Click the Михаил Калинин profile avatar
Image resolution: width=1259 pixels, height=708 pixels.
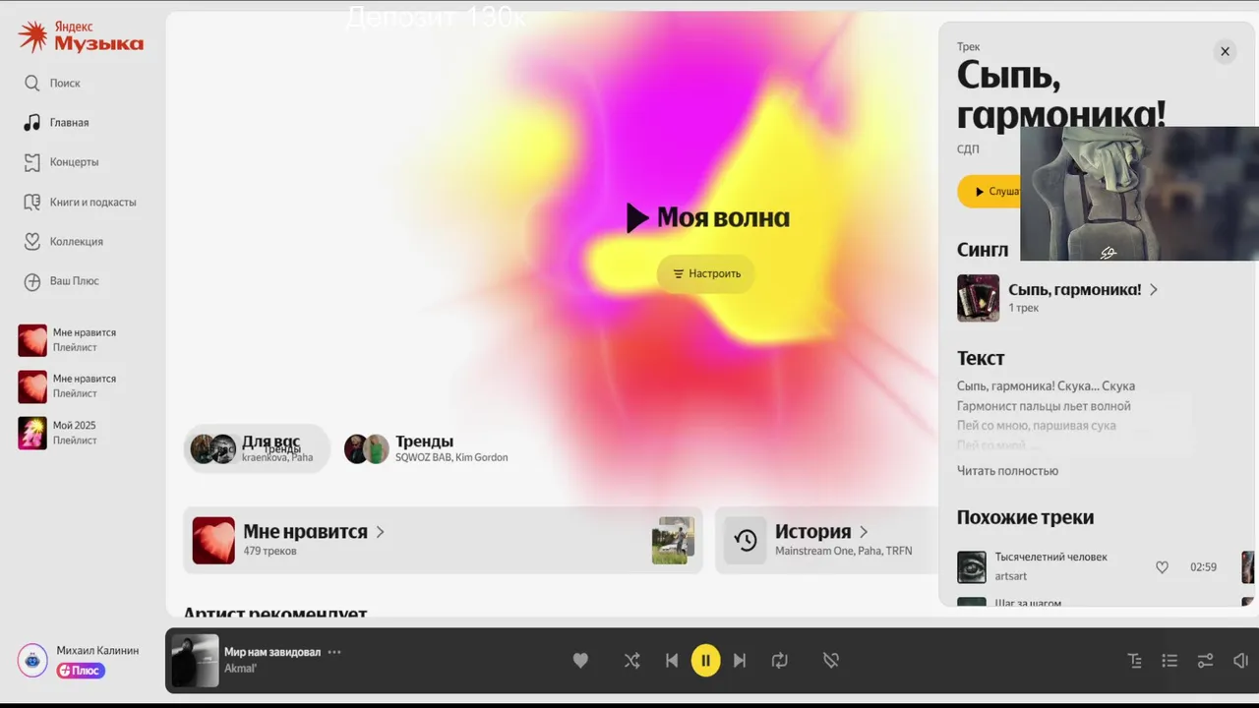pyautogui.click(x=32, y=660)
